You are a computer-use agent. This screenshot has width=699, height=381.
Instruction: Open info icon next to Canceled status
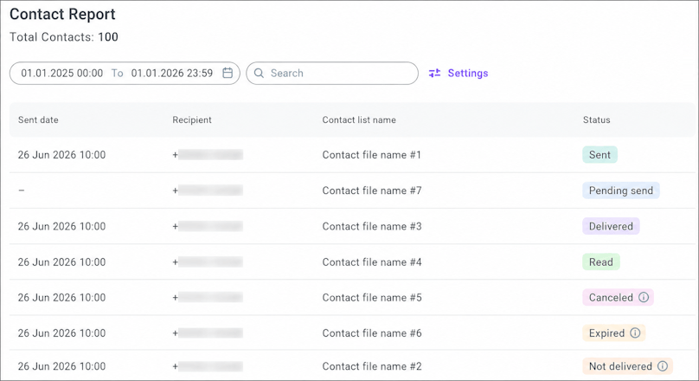(x=644, y=297)
